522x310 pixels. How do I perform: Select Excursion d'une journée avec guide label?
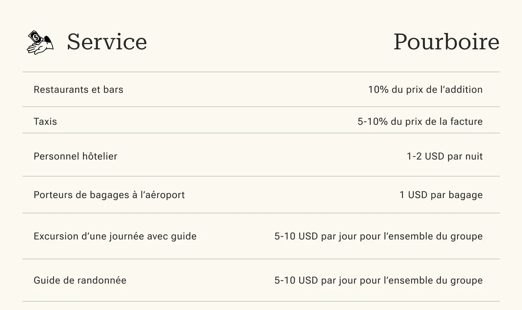pyautogui.click(x=115, y=236)
